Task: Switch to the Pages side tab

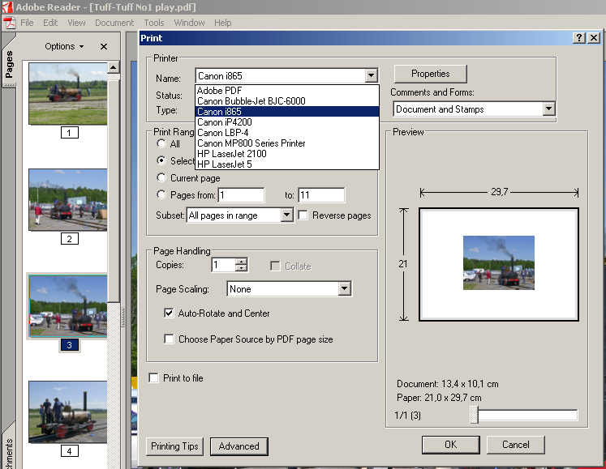Action: click(9, 64)
